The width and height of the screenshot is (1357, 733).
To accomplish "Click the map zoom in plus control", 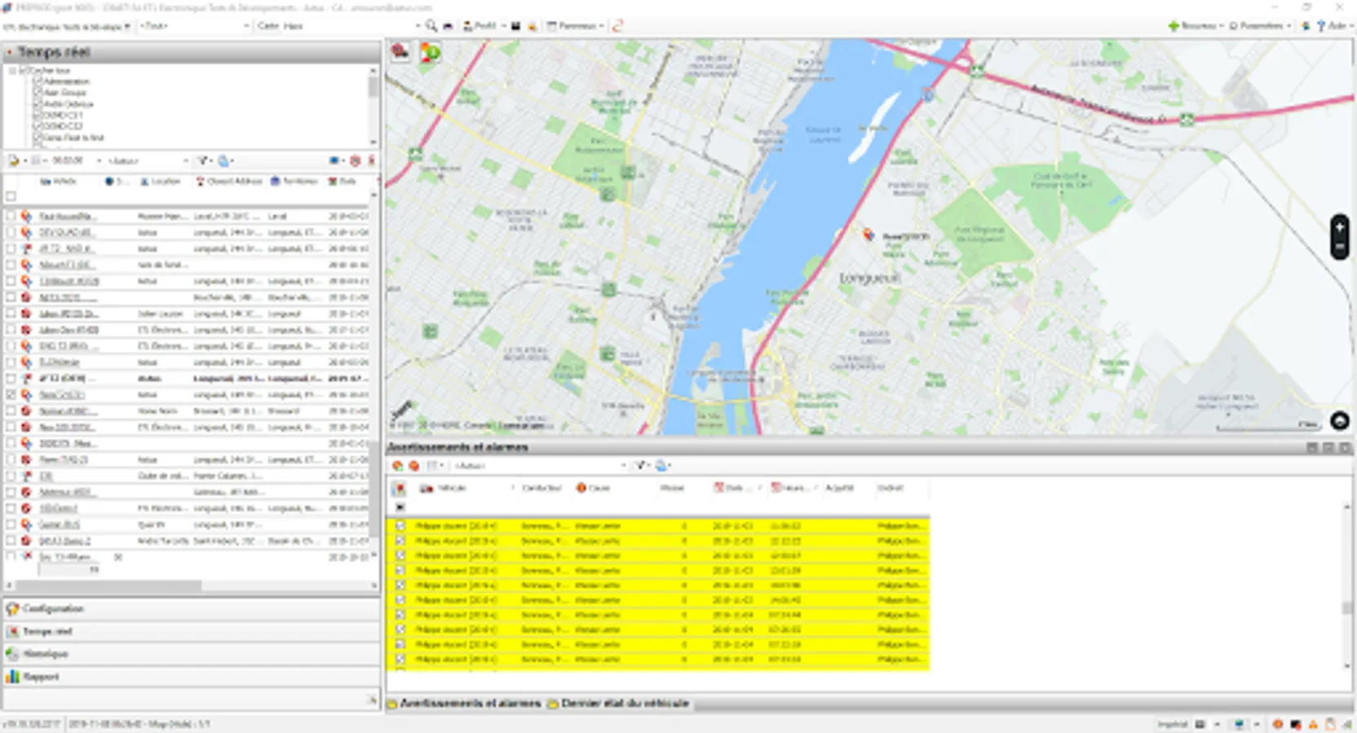I will (x=1339, y=227).
